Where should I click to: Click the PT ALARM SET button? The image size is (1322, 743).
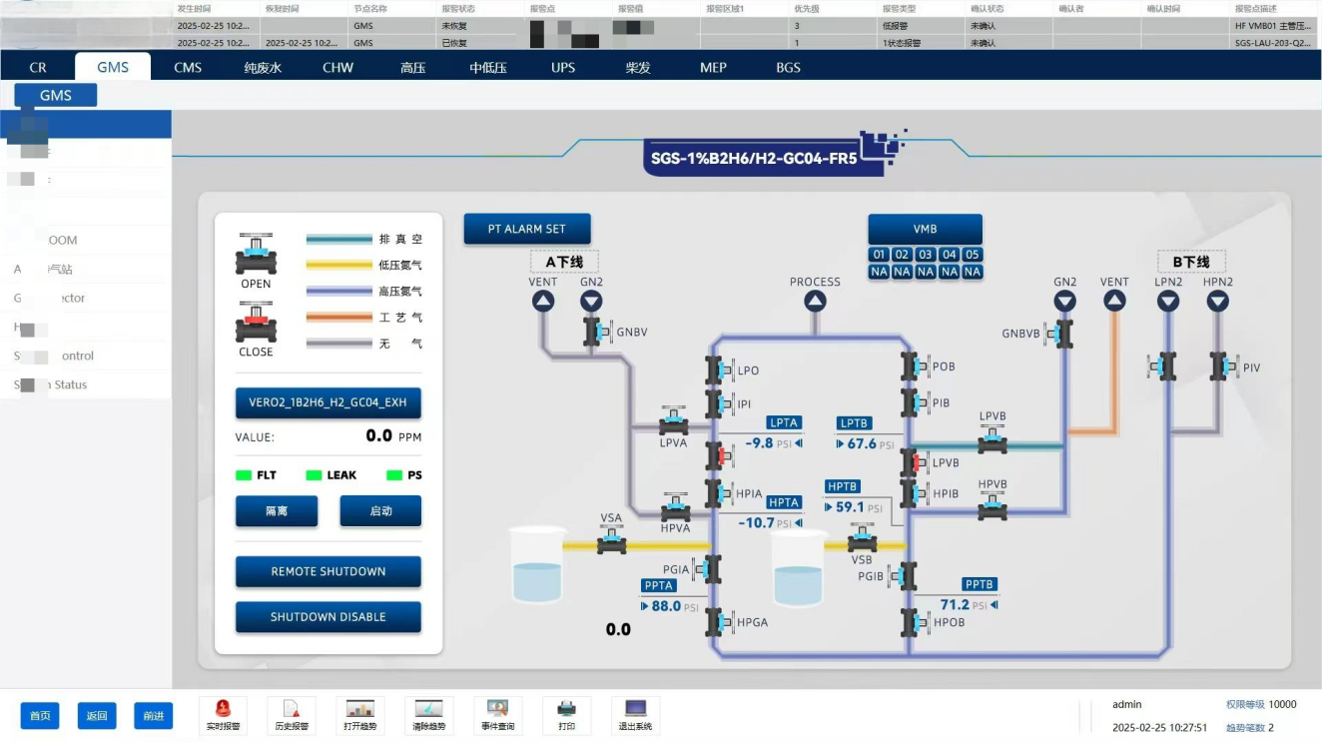point(527,229)
